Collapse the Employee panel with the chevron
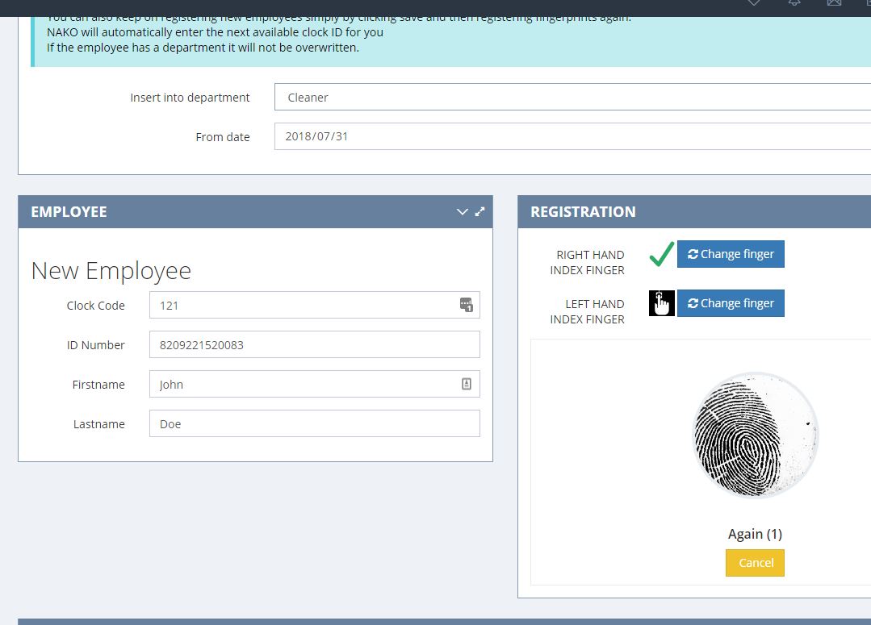Image resolution: width=871 pixels, height=625 pixels. coord(462,212)
